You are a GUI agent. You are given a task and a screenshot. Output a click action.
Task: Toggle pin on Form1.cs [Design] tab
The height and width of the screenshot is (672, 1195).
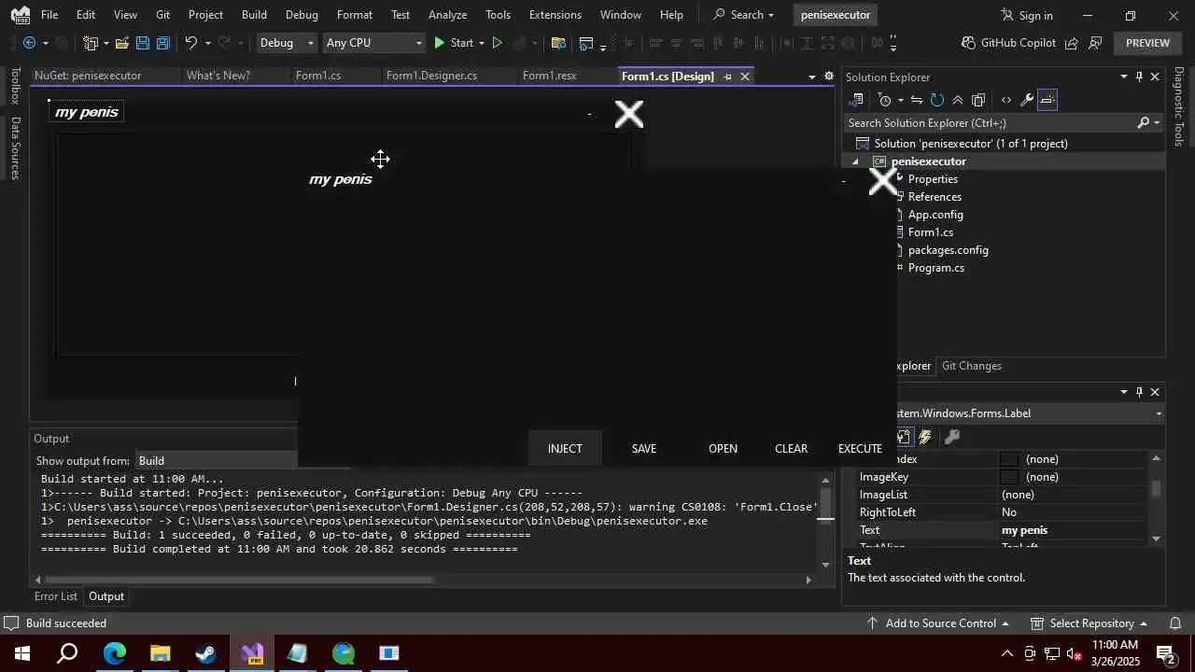click(x=727, y=77)
